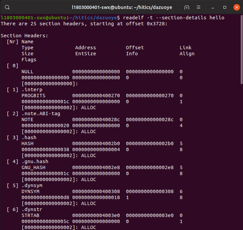This screenshot has width=243, height=230.
Task: Click entsize '0000000000000004' in .hash row
Action: tap(96, 149)
